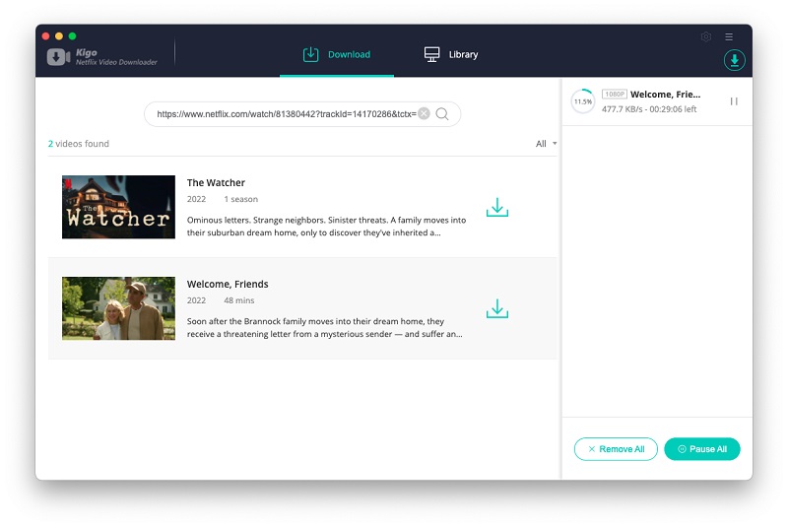This screenshot has height=527, width=788.
Task: Click the '477.7 KB/s - 00:29:06 left' status
Action: point(649,109)
